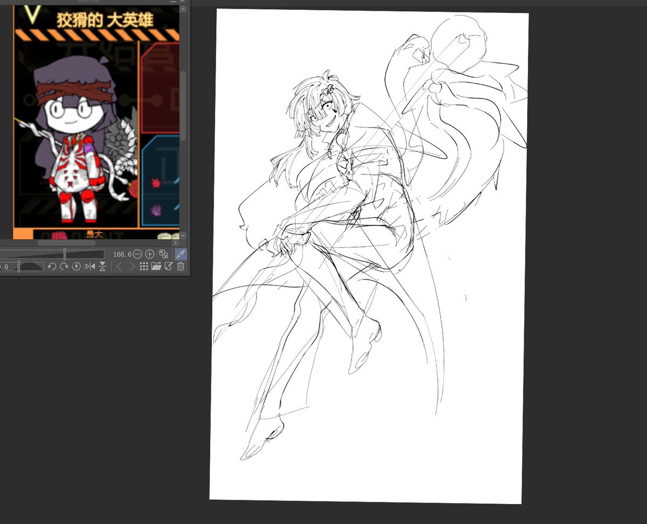Open the Sub View grid icon
This screenshot has width=647, height=524.
click(144, 266)
